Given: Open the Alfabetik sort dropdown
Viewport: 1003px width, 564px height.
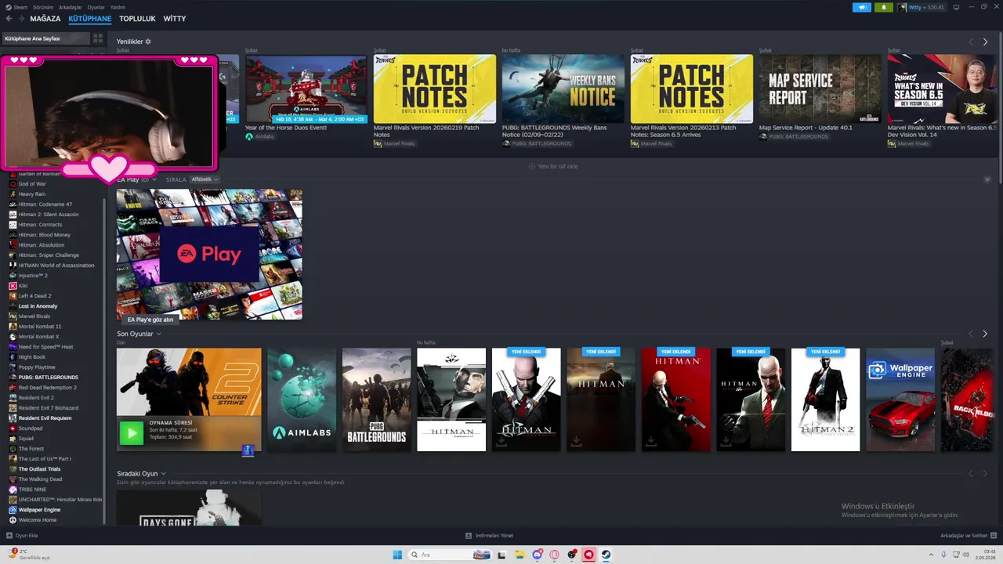Looking at the screenshot, I should 205,179.
